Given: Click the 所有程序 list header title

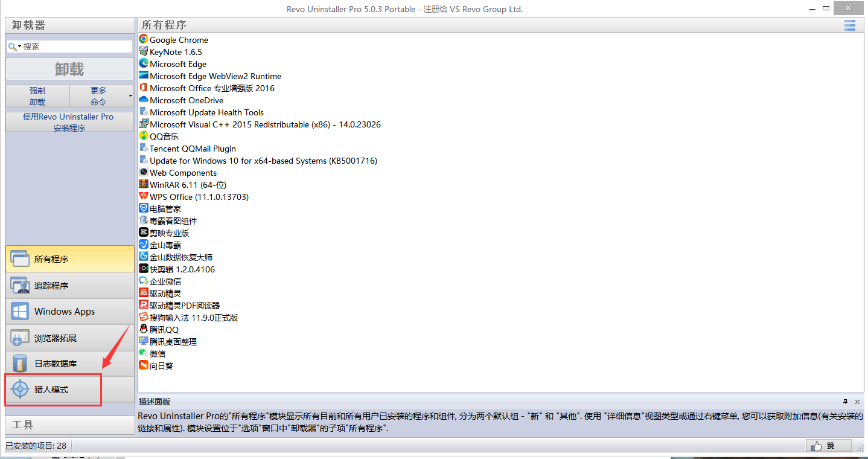Looking at the screenshot, I should 164,25.
